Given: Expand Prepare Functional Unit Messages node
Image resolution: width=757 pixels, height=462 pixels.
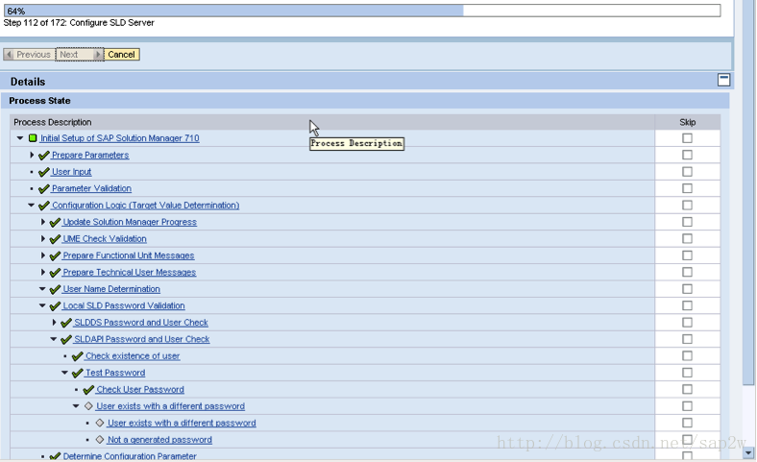Looking at the screenshot, I should [43, 255].
